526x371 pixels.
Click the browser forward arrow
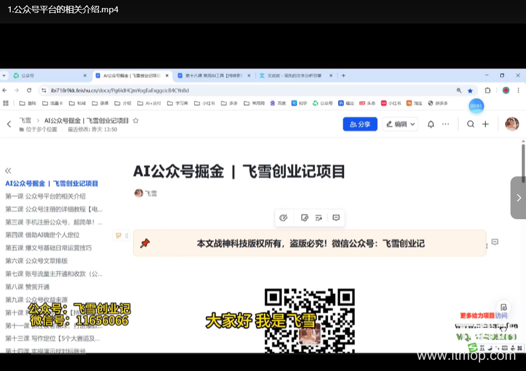click(17, 90)
